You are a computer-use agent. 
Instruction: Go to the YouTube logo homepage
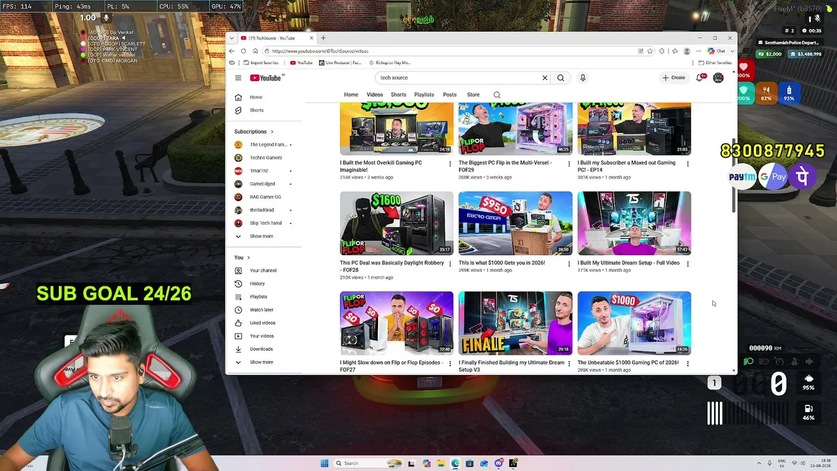(265, 78)
